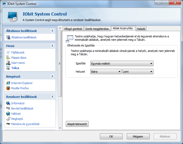Image resolution: width=183 pixels, height=144 pixels.
Task: Open the Információ page
Action: 18,103
